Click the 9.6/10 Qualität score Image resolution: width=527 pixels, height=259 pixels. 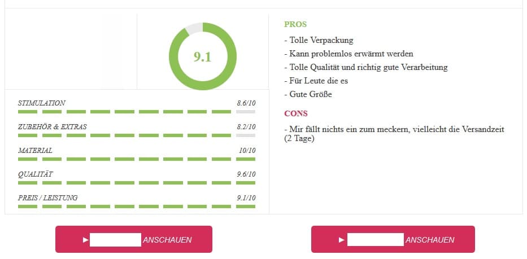pos(246,174)
